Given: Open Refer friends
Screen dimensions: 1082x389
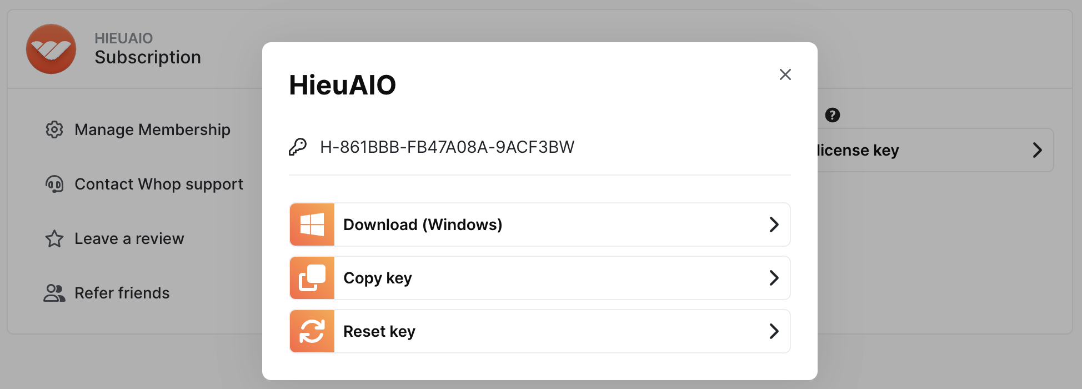Looking at the screenshot, I should pyautogui.click(x=122, y=293).
